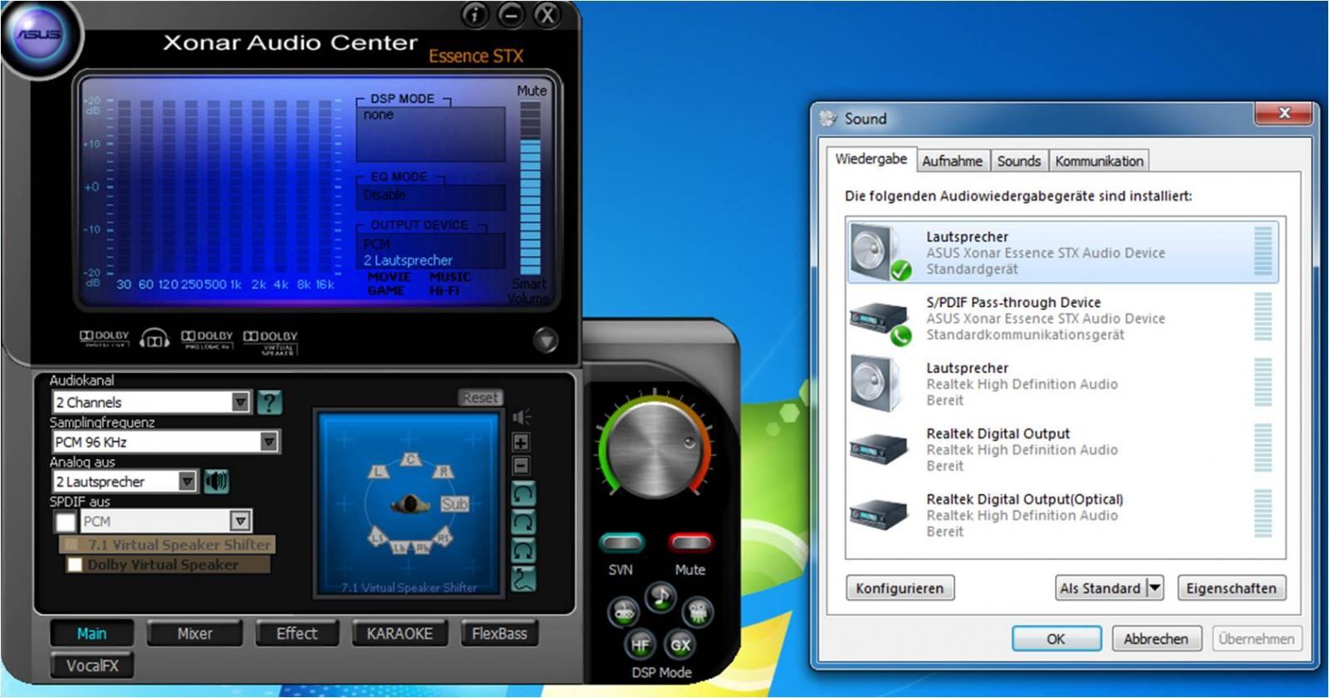Click the minus button beside speaker shifter

coord(521,465)
